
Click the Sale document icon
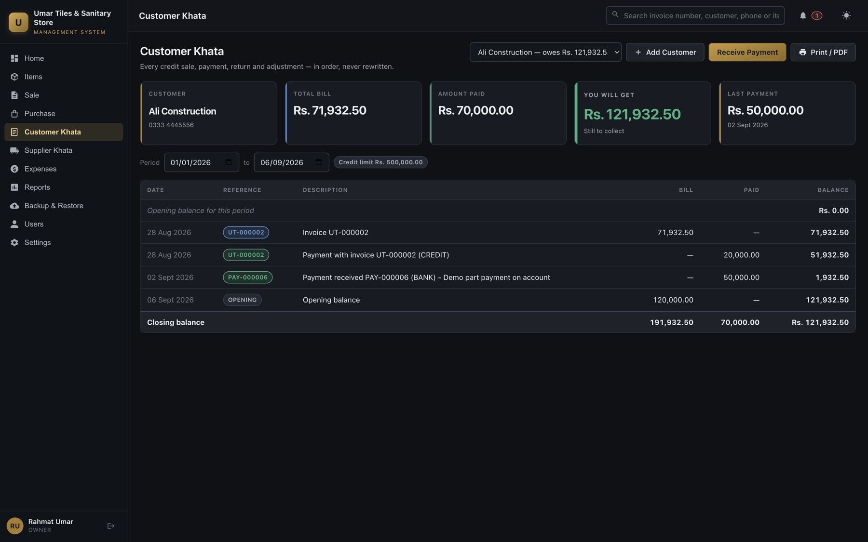[x=14, y=95]
